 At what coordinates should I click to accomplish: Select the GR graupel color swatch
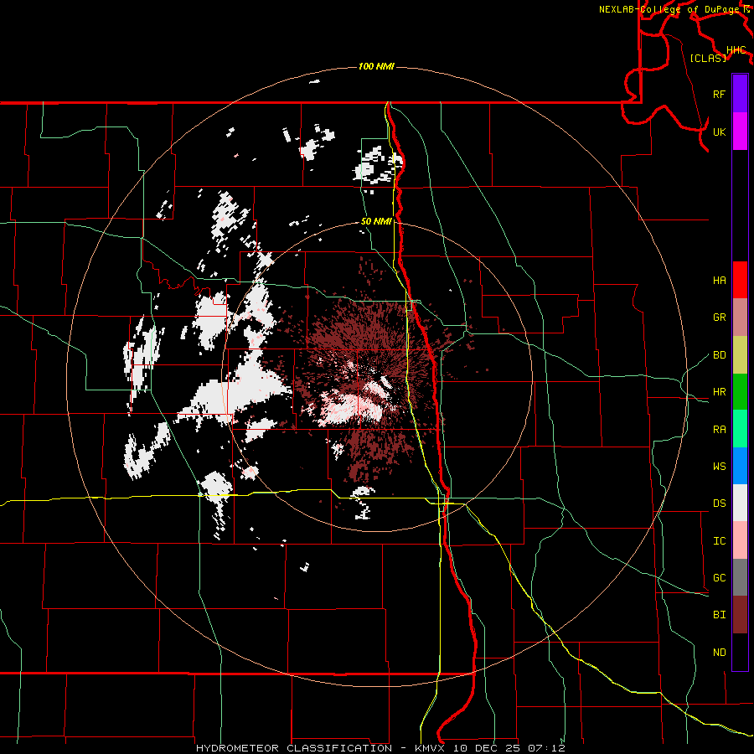click(740, 318)
